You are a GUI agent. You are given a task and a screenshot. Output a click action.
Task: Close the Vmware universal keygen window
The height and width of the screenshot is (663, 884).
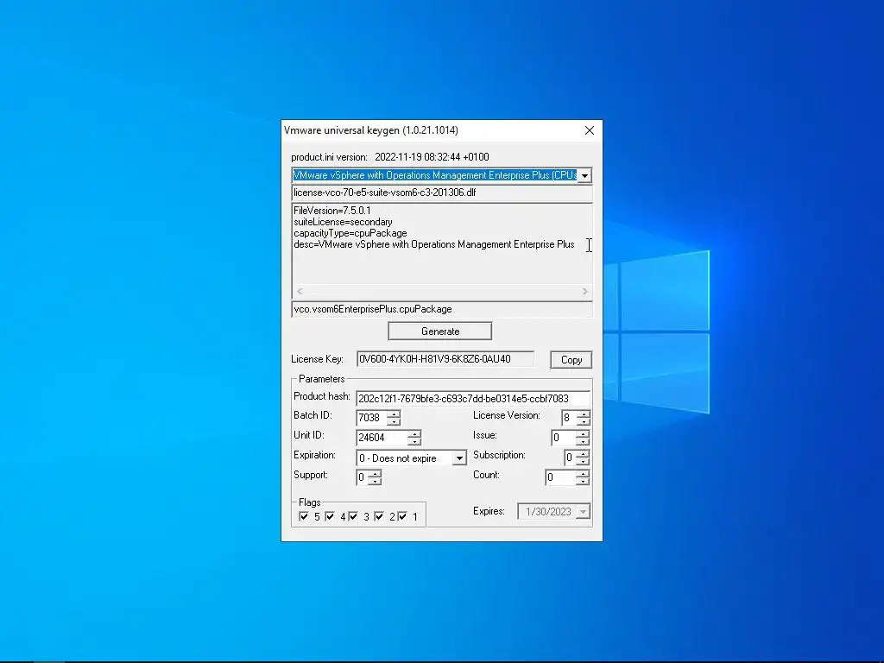point(589,130)
